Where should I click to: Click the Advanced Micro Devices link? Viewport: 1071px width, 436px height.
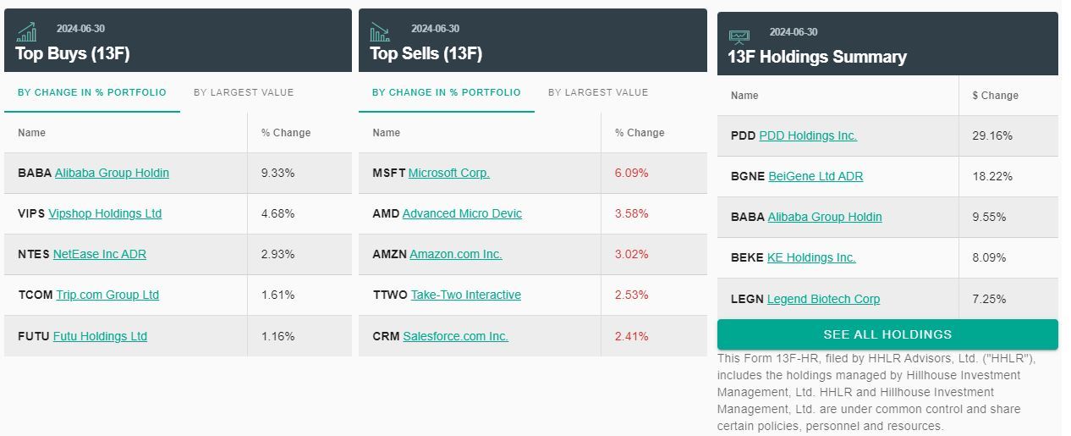pyautogui.click(x=462, y=213)
